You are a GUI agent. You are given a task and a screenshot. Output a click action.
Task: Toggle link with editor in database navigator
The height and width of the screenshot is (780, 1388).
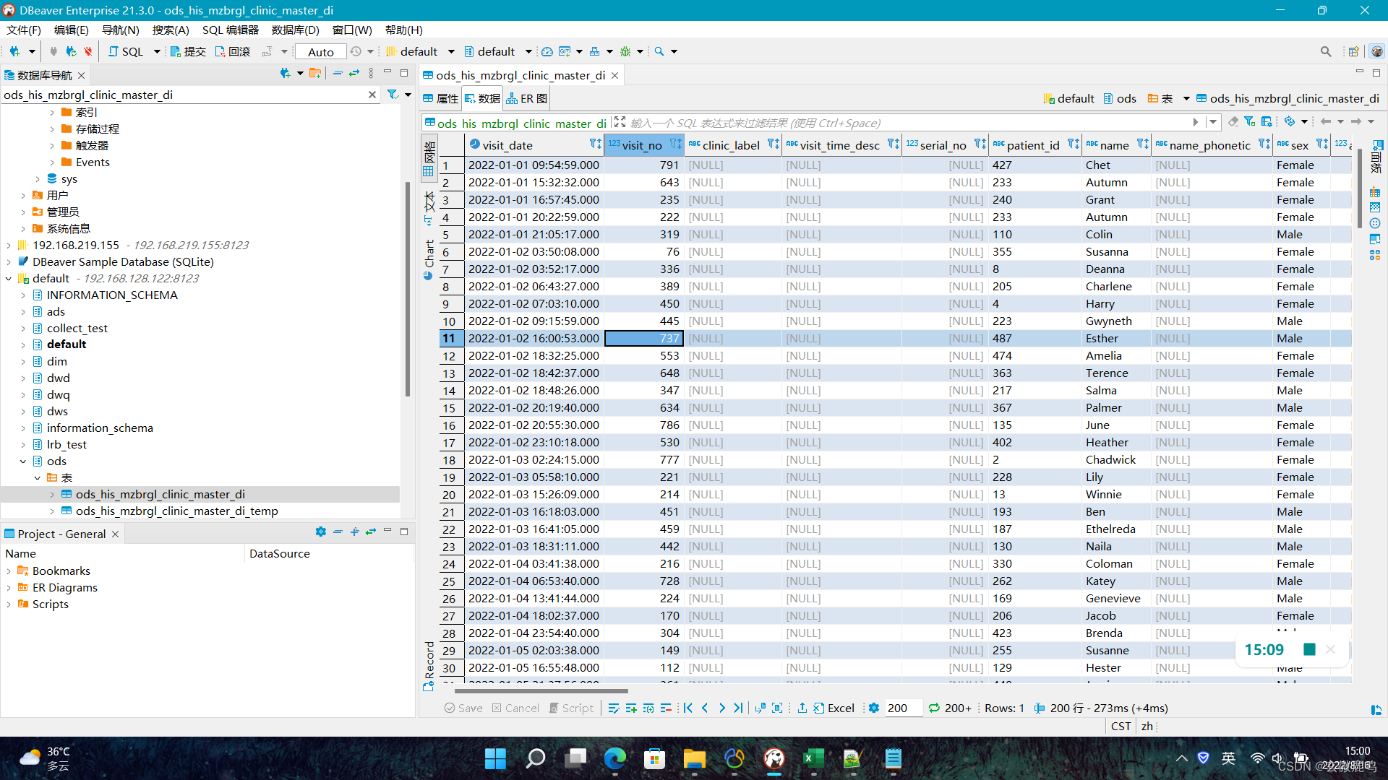click(354, 74)
